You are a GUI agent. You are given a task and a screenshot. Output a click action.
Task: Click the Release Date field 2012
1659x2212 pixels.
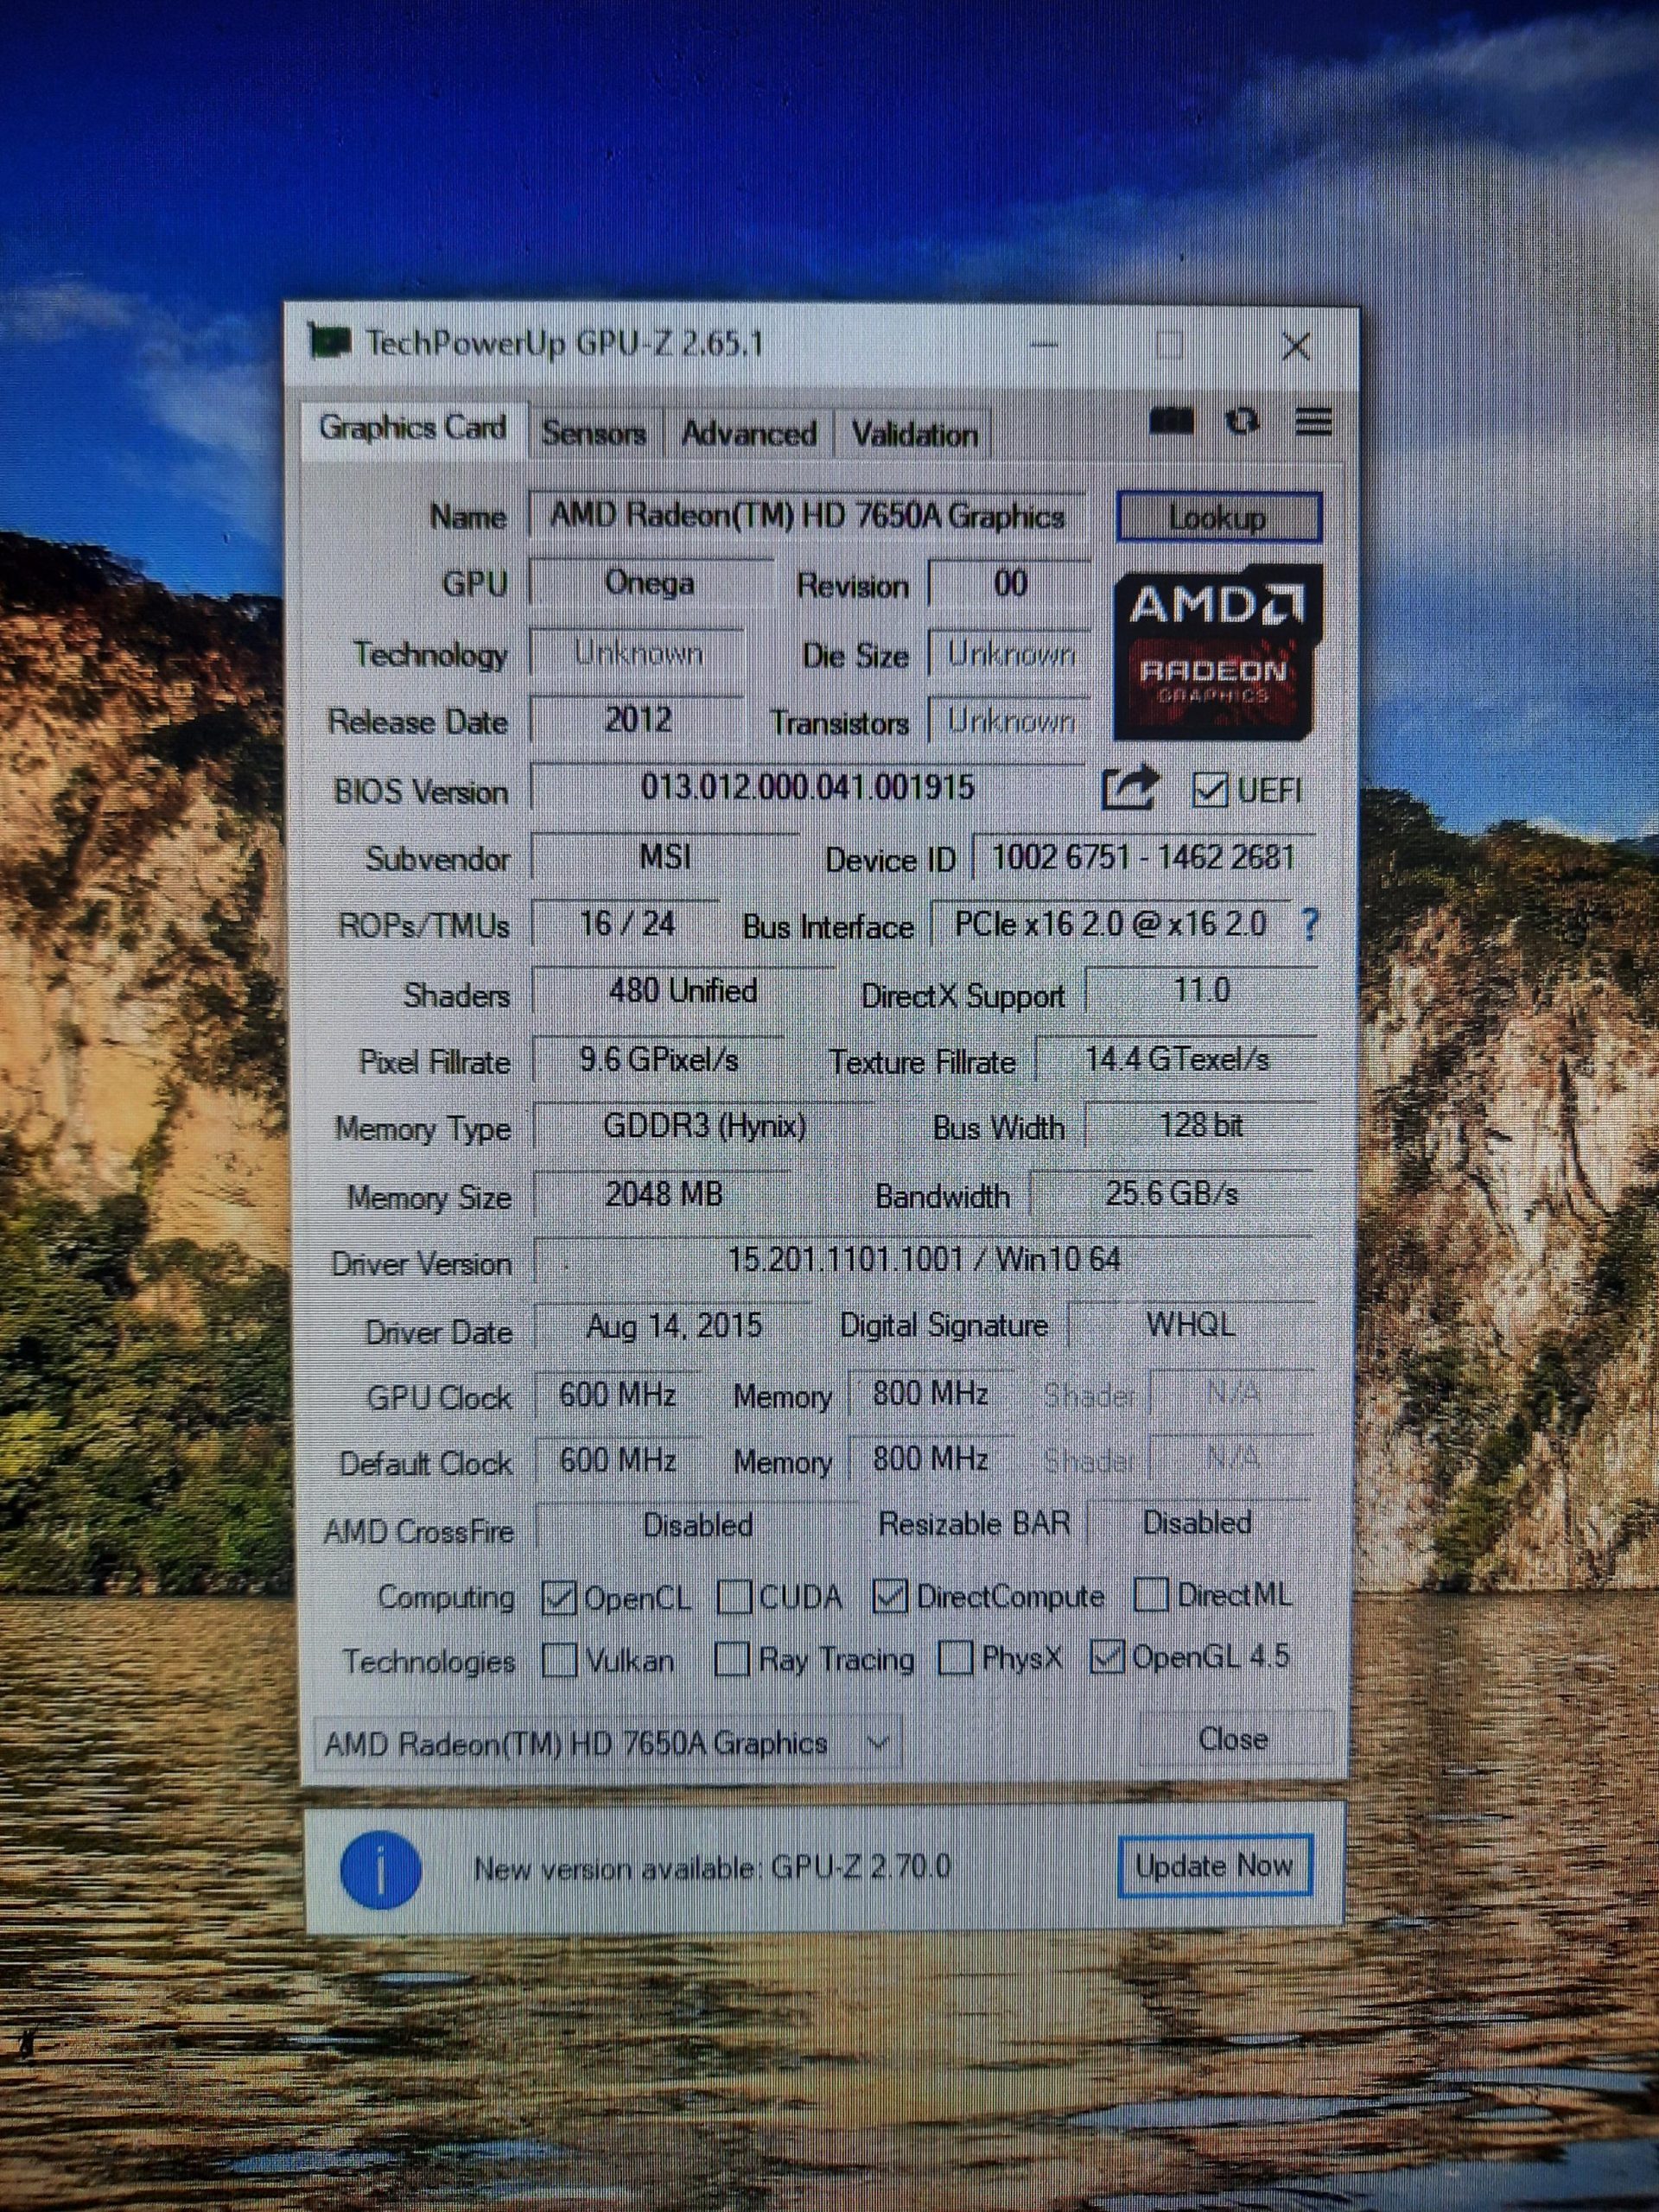[x=637, y=720]
